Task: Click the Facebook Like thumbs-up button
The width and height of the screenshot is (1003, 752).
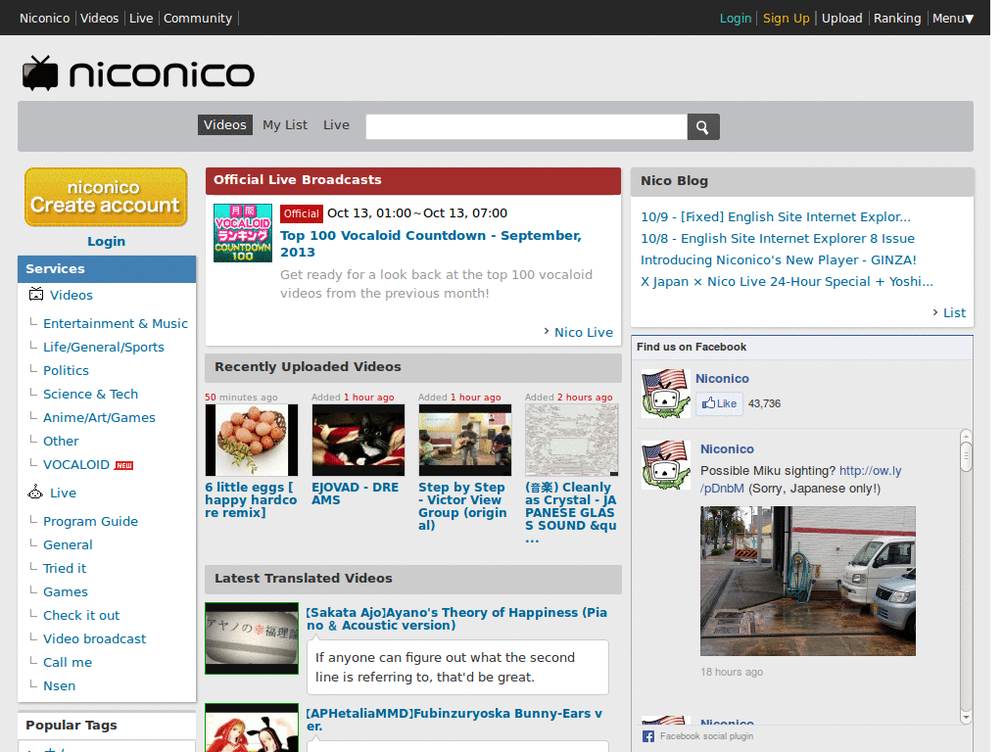Action: [720, 403]
